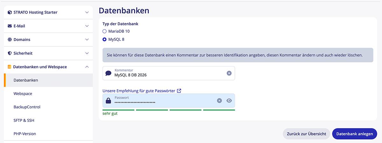The width and height of the screenshot is (382, 143).
Task: Click the E-Mail envelope icon
Action: click(10, 26)
